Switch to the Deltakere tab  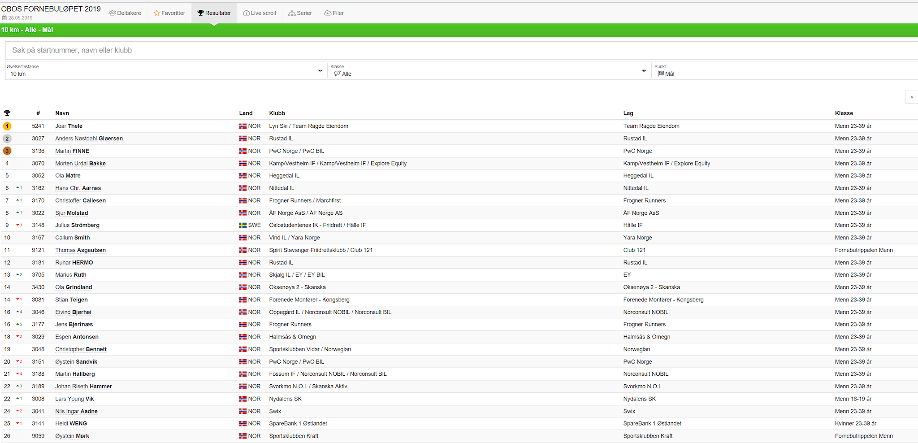point(125,13)
